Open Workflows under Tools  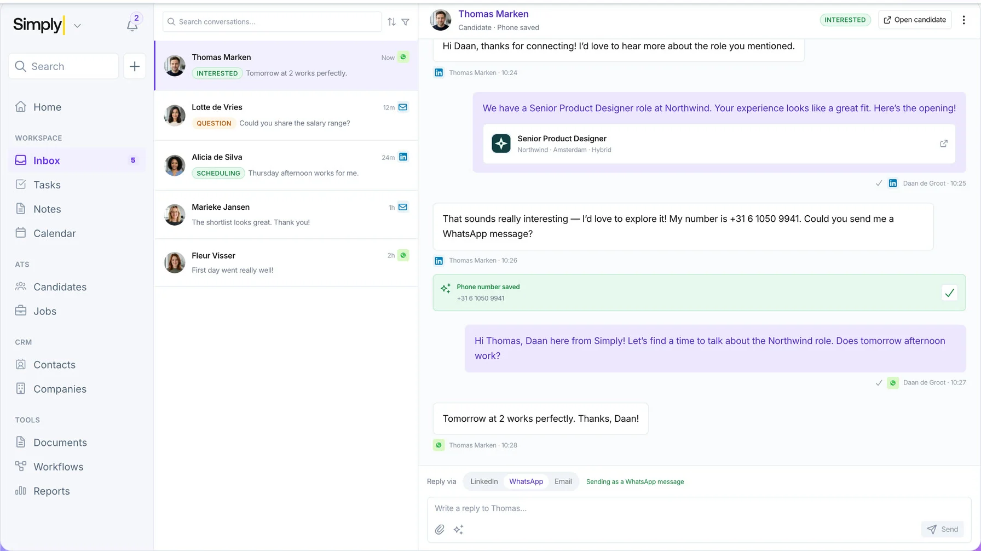(x=77, y=466)
